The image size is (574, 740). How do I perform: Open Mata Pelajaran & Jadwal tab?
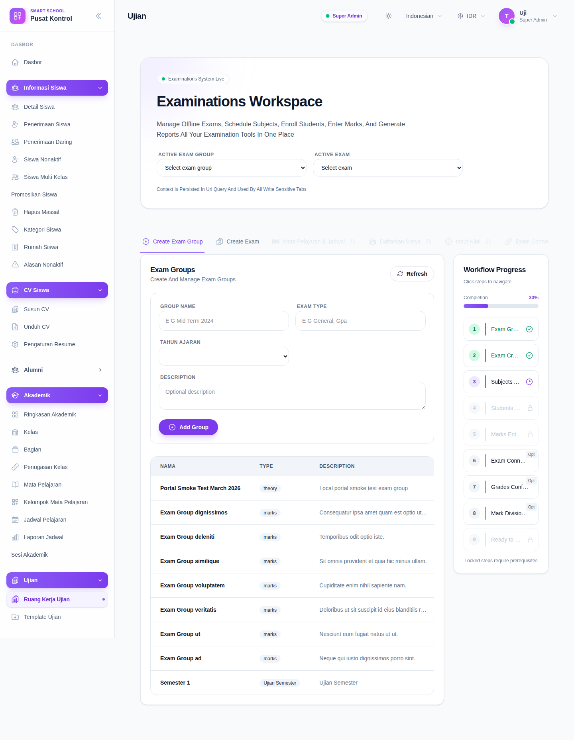(314, 241)
